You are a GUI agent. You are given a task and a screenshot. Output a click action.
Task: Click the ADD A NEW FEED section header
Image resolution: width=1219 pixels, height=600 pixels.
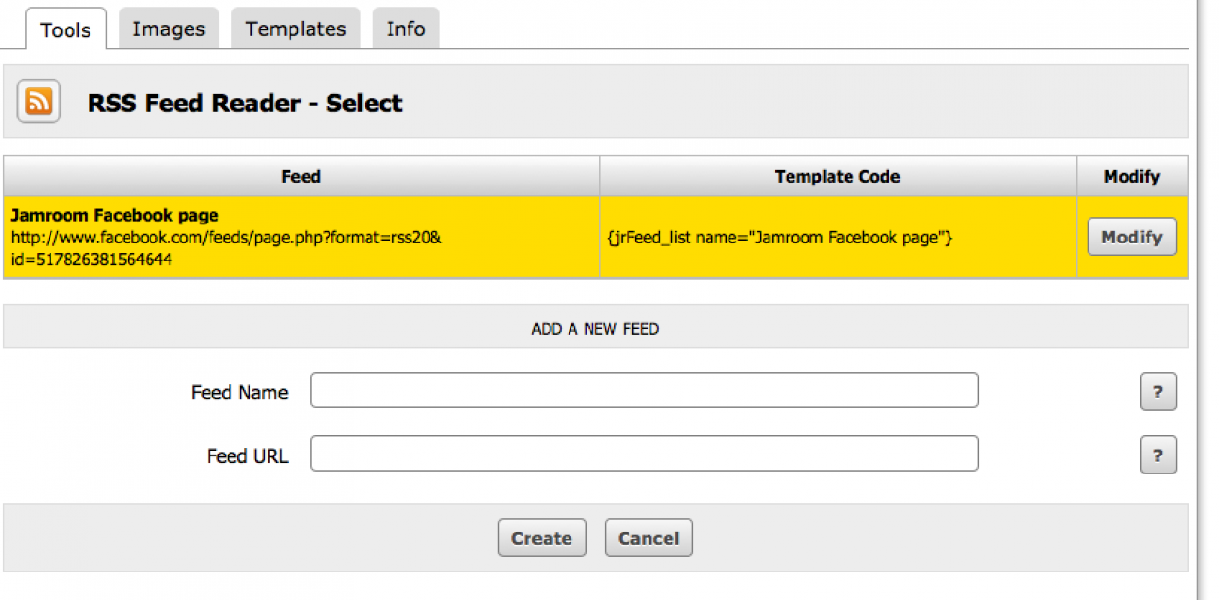coord(595,329)
